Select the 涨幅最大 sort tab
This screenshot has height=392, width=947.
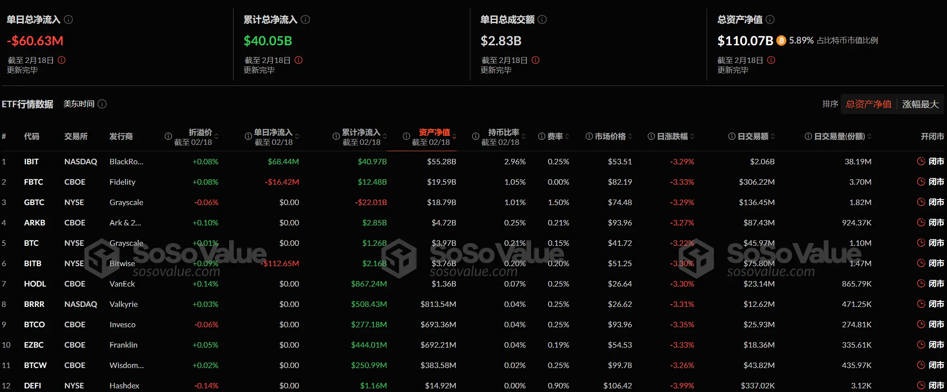(920, 104)
